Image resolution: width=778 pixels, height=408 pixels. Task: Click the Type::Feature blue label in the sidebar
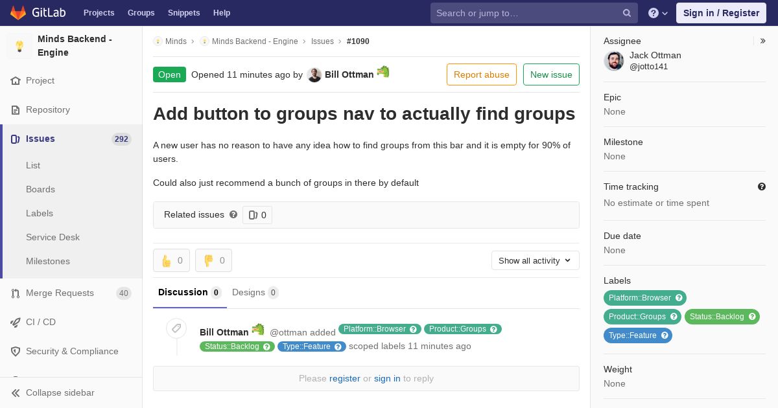pos(638,335)
